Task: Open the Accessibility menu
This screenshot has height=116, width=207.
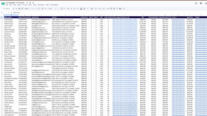Action: 54,5
